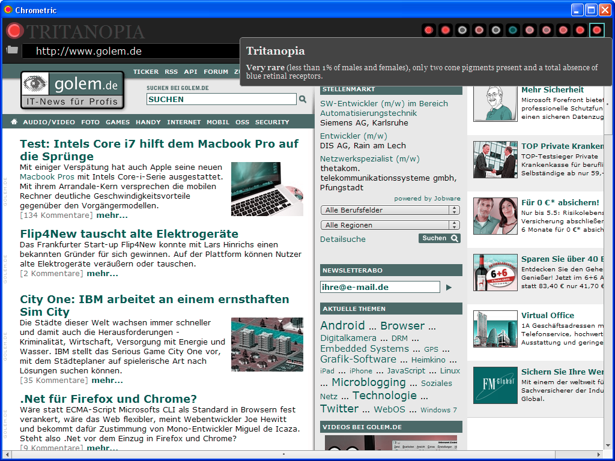Screen dimensions: 615x461
Task: Open the folder icon beside the URL bar
Action: [12, 50]
